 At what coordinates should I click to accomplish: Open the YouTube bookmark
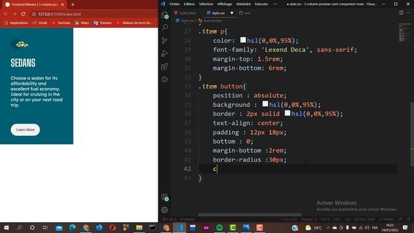[x=61, y=23]
